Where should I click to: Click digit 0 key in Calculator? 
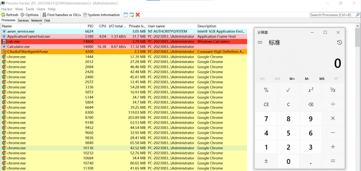coord(288,161)
